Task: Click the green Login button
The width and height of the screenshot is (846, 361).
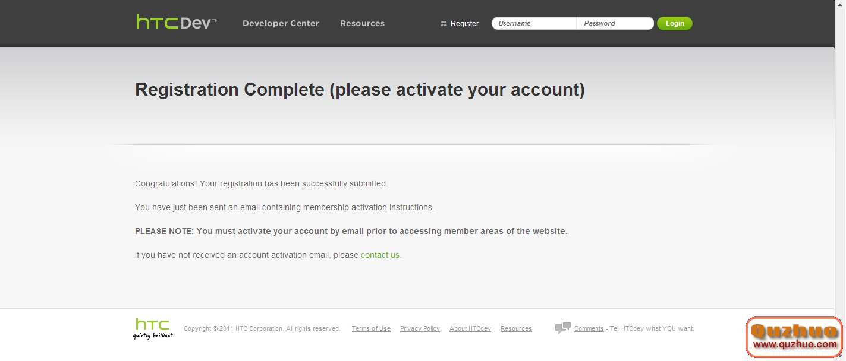Action: coord(674,23)
